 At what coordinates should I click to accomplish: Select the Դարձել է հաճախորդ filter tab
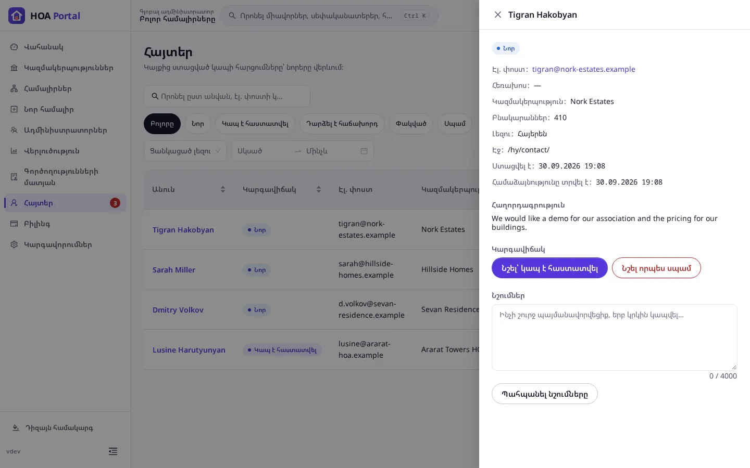342,124
